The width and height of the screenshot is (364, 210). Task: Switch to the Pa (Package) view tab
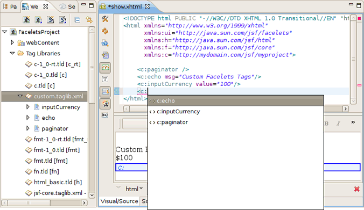[10, 6]
